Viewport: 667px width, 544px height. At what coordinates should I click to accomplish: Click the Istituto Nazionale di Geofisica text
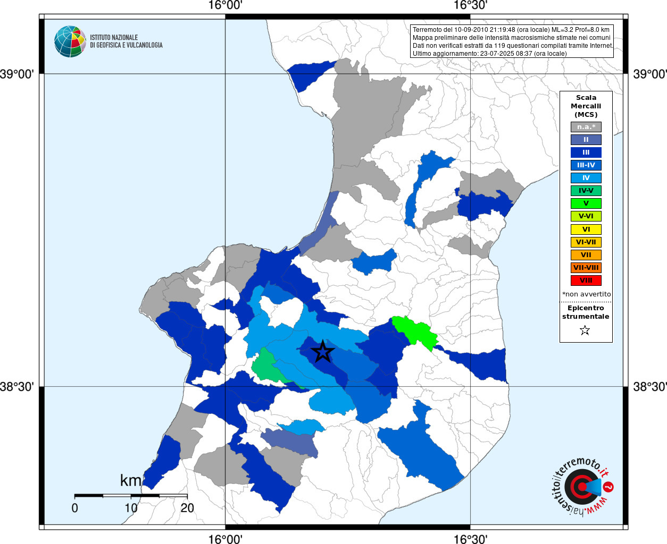(x=126, y=41)
